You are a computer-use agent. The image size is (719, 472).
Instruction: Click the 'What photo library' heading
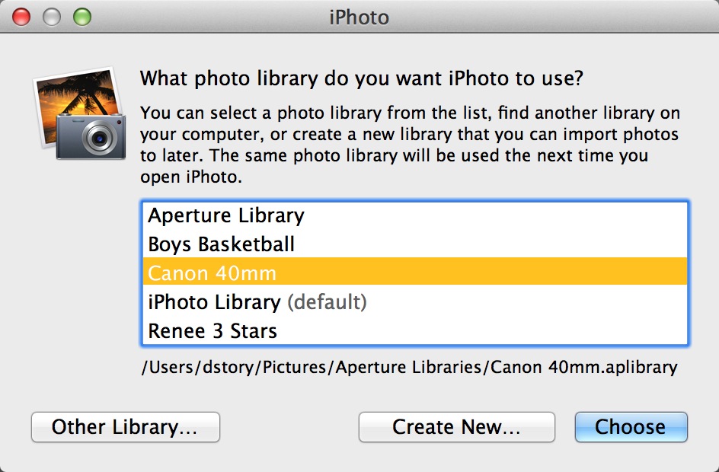point(362,78)
